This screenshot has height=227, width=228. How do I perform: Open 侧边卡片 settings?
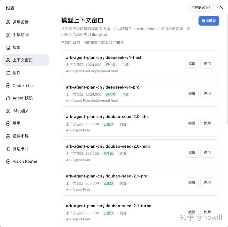point(26,149)
